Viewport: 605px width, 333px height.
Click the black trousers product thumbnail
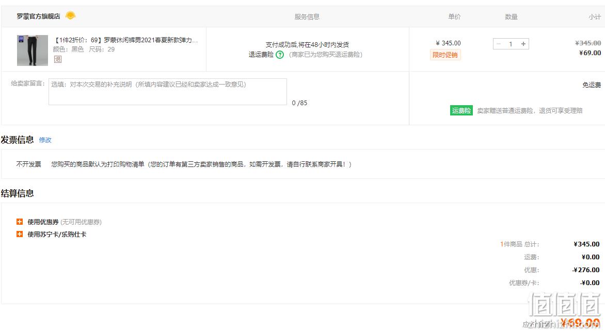click(33, 51)
